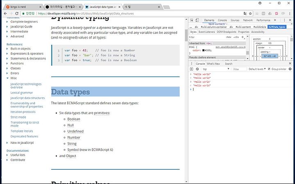Open the What's New drawer tab
Screen dimensions: 295x184
coord(213,64)
